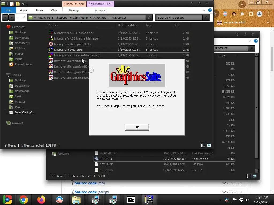Select Start Menu in the address breadcrumb
Screen dimensions: 274x205
tap(80, 18)
